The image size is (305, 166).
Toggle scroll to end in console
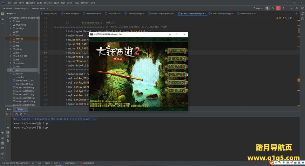pos(8,131)
